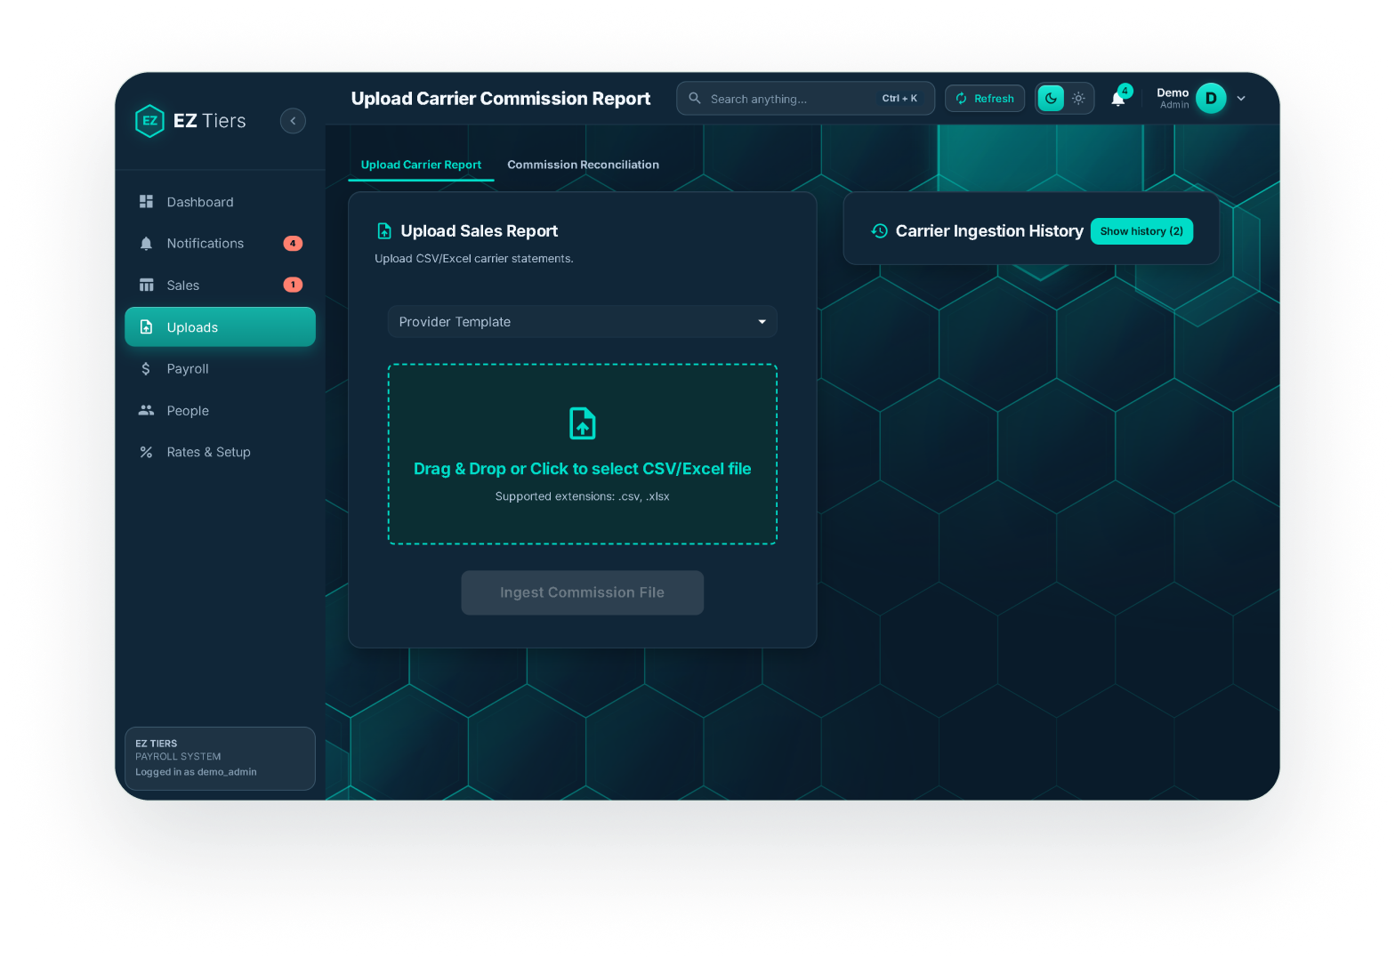Screen dimensions: 1395x958
Task: Select Uploads in the sidebar
Action: coord(220,327)
